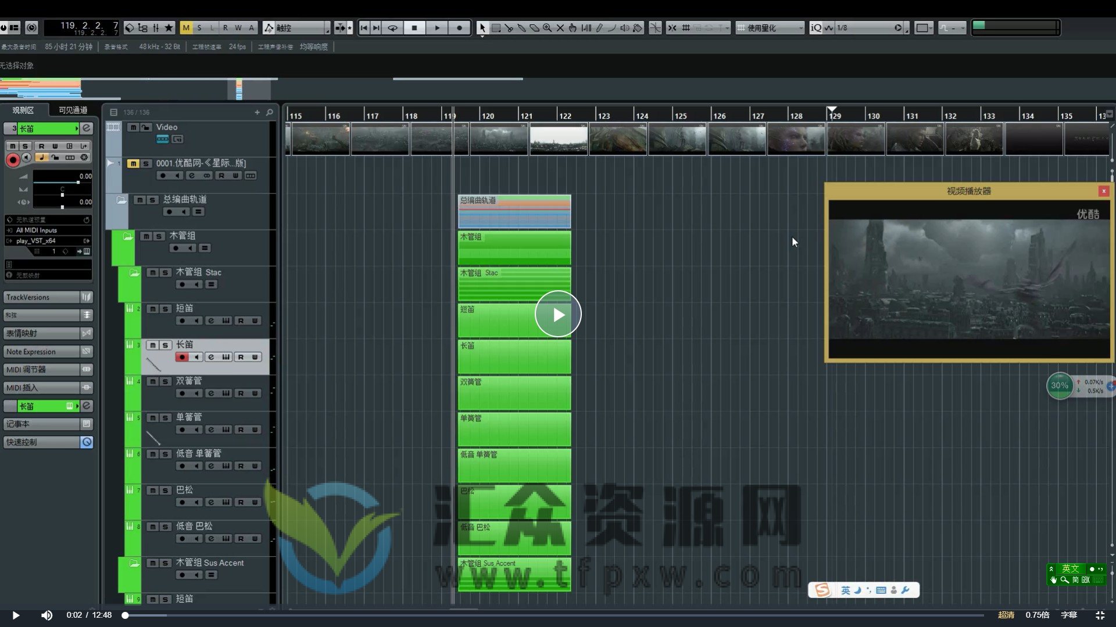Click the large center play overlay button

[x=558, y=314]
